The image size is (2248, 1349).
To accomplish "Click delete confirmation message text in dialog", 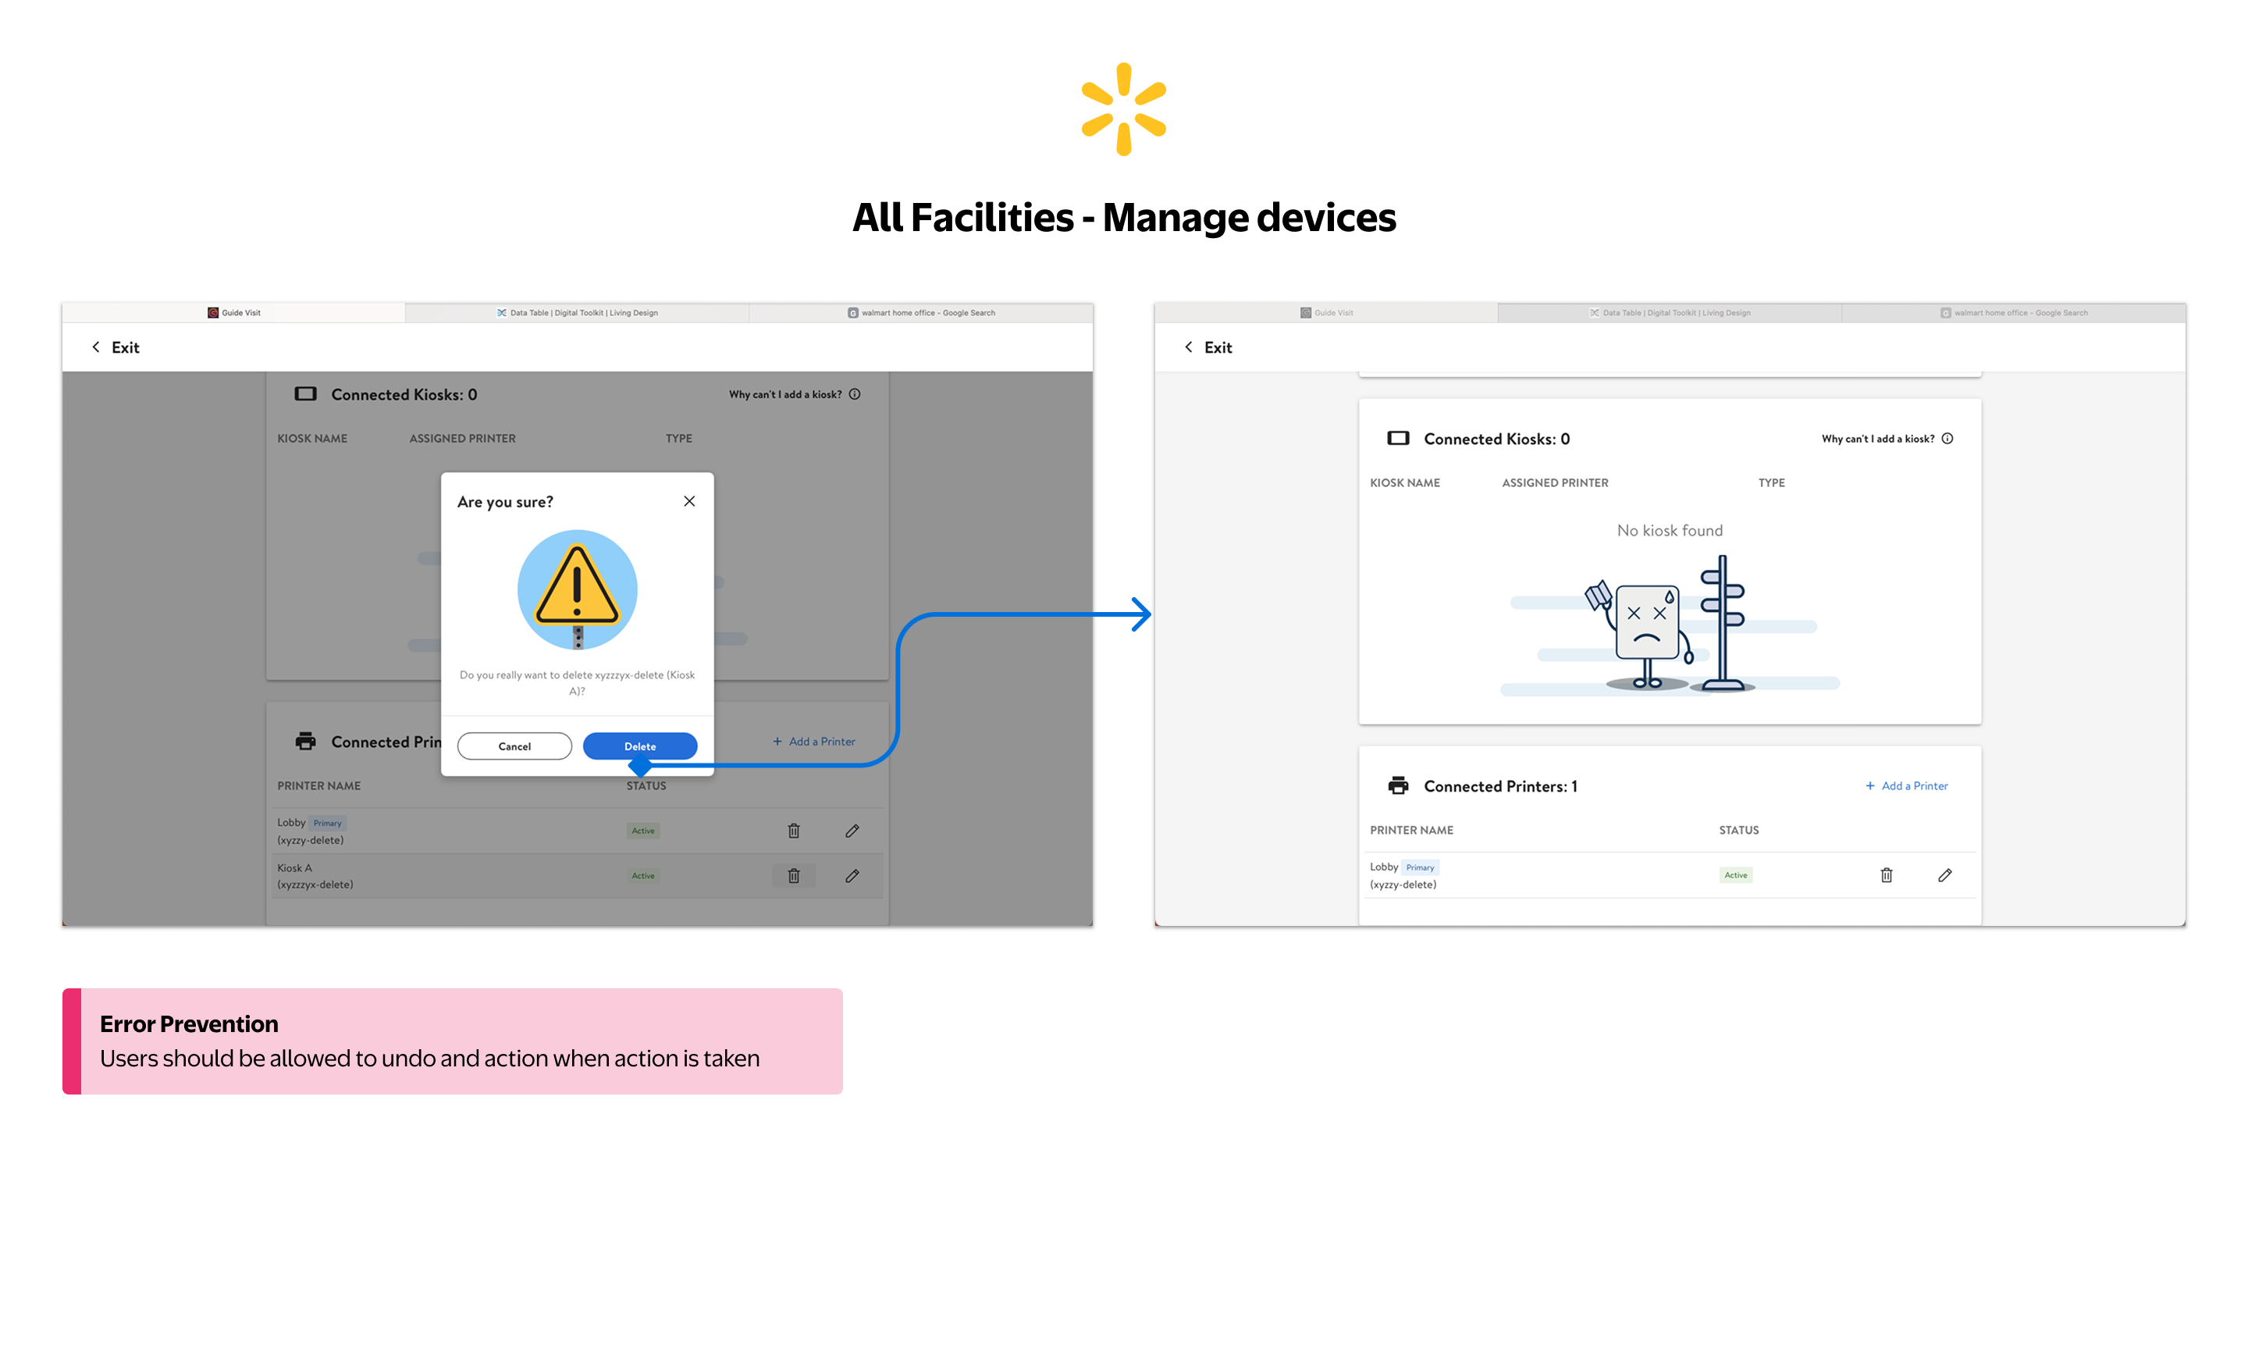I will (x=577, y=682).
